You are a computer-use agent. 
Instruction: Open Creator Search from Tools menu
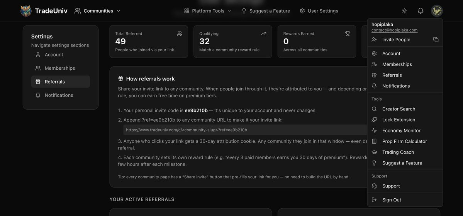[405, 109]
